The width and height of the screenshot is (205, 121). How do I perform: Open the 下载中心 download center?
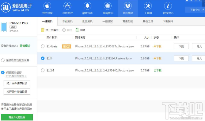195,10
